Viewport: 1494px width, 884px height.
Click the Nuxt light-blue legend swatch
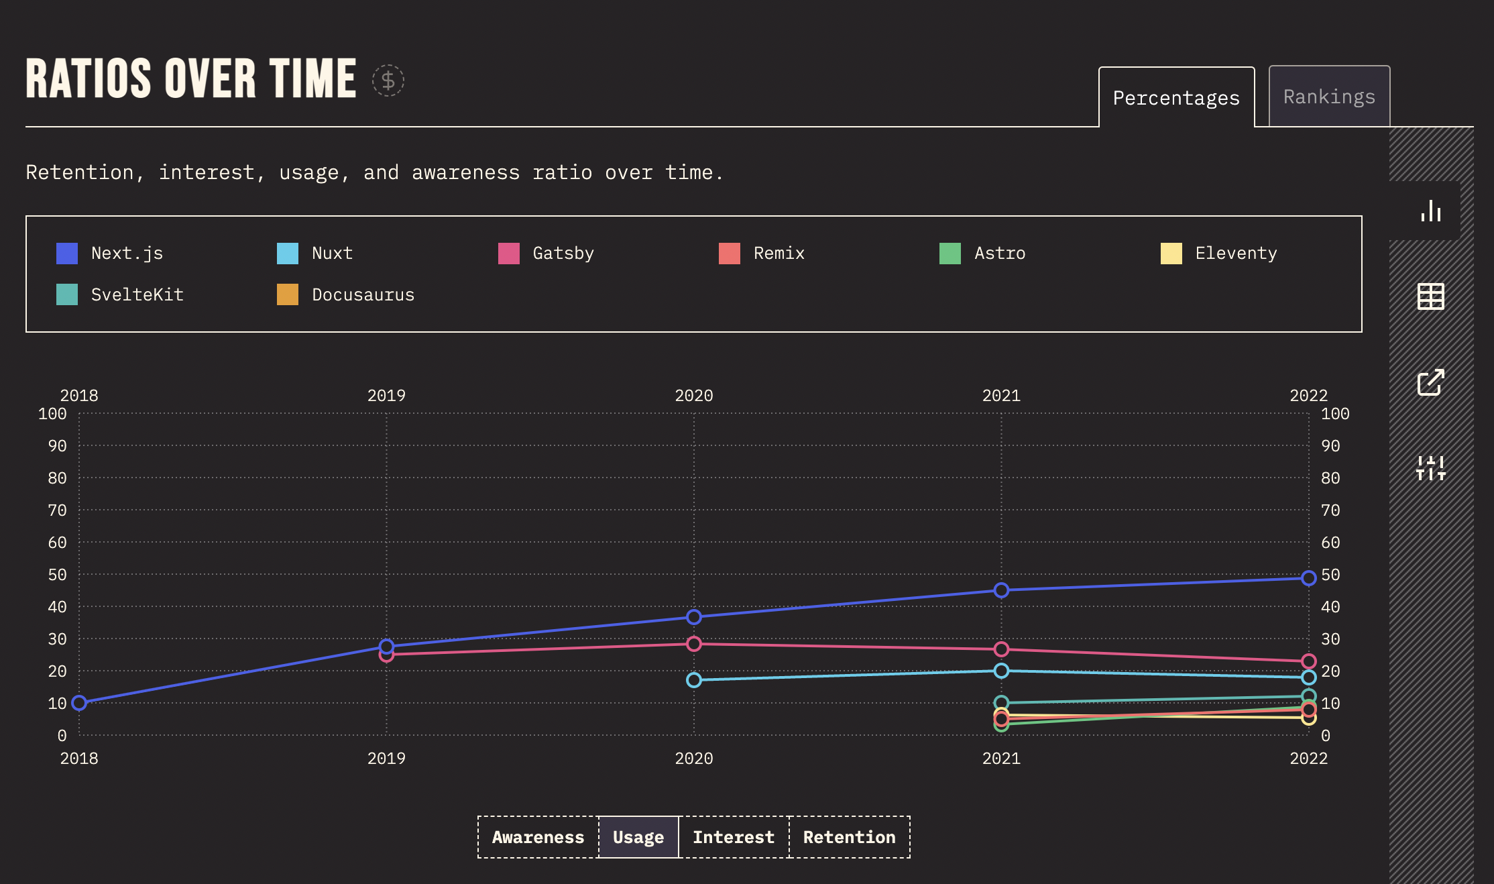[x=288, y=254]
